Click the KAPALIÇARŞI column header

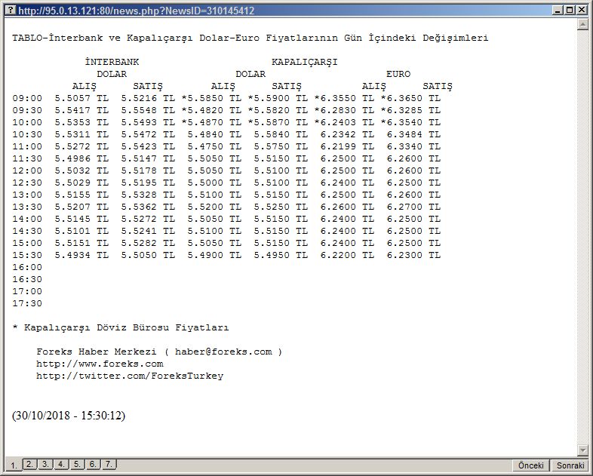point(305,62)
